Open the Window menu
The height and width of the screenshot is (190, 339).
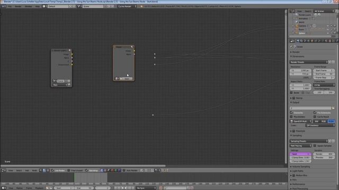(x=28, y=6)
